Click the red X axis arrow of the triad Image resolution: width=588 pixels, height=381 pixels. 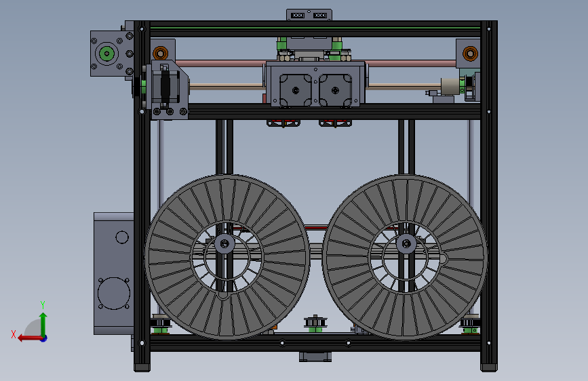click(30, 338)
